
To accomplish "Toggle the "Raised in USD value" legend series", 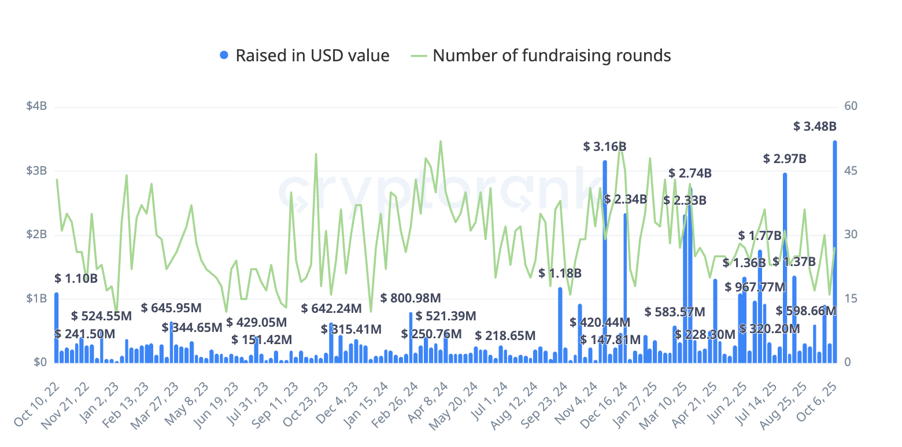I will (312, 56).
